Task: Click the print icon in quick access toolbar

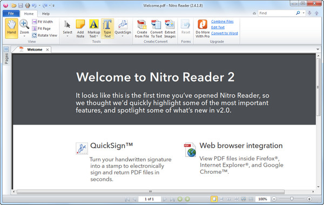Action: pos(28,5)
